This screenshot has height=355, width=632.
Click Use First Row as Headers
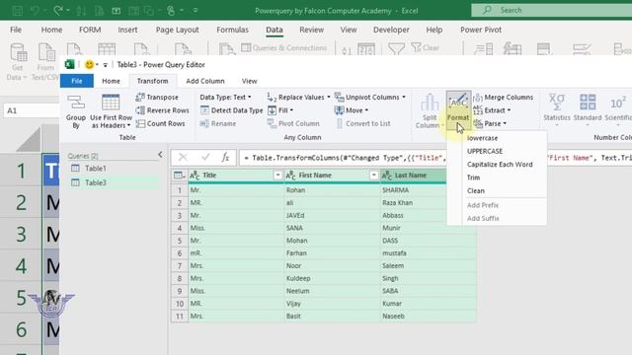[111, 111]
